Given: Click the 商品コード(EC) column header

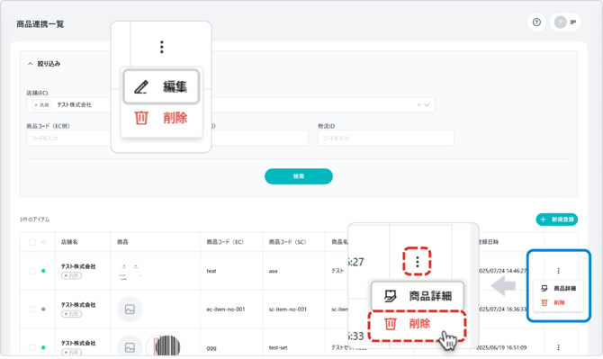Looking at the screenshot, I should point(225,242).
